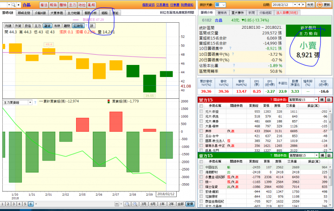The image size is (334, 211).
Task: Click page 3 button below chart
Action: [13, 204]
